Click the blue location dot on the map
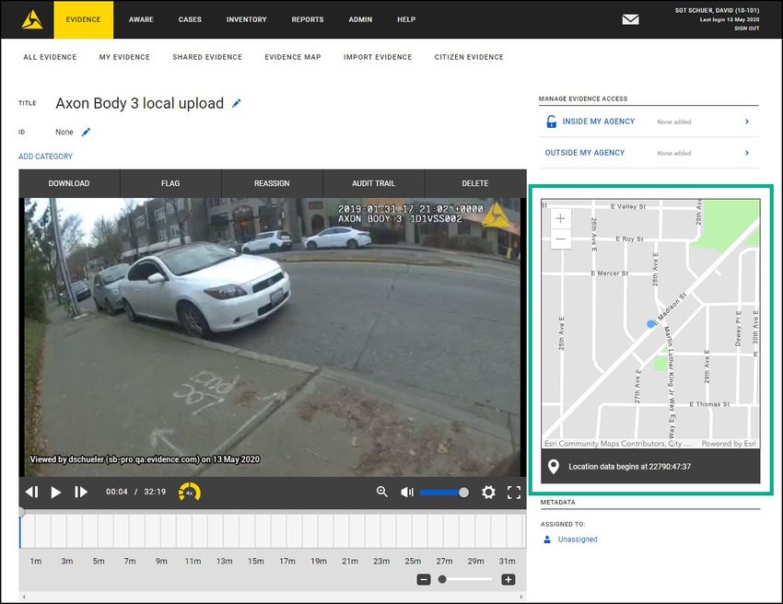 pos(650,324)
